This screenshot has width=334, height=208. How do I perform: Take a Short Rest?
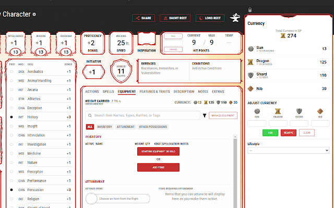[x=175, y=18]
